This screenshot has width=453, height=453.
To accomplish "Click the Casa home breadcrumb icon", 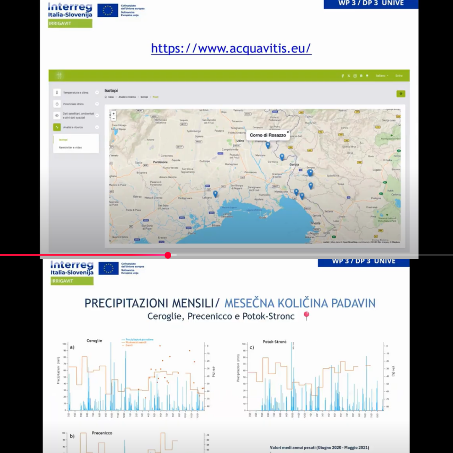I will click(106, 97).
